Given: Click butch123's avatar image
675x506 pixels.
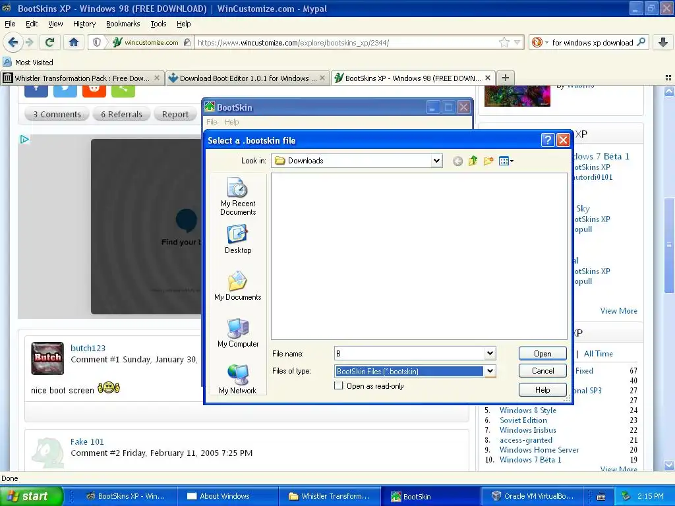Looking at the screenshot, I should point(47,358).
